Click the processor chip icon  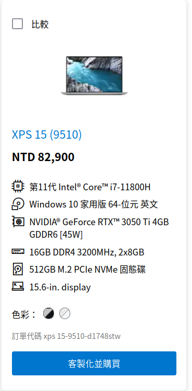tap(18, 187)
